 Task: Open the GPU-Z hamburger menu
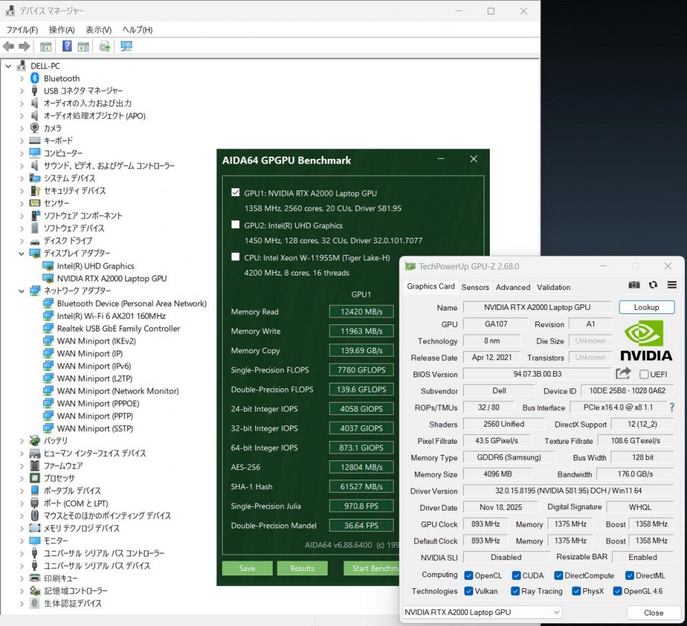[672, 285]
